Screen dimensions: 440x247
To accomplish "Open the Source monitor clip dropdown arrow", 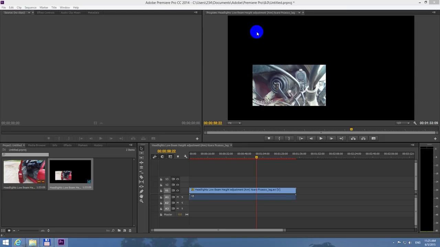I will pos(29,13).
